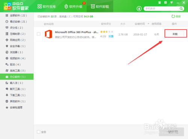The height and width of the screenshot is (139, 188).
Task: Click the orange Office application icon
Action: point(49,34)
